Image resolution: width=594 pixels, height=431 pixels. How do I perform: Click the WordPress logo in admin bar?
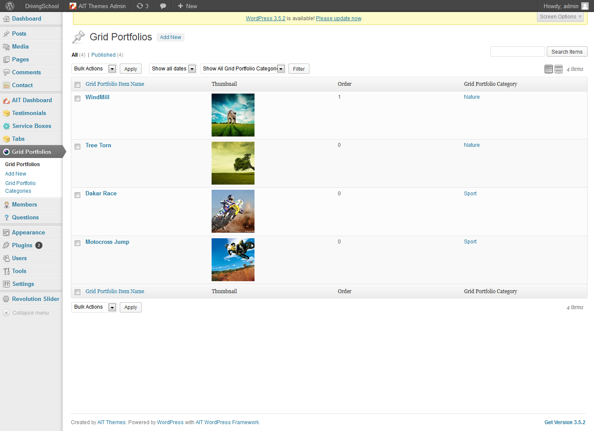(x=10, y=6)
